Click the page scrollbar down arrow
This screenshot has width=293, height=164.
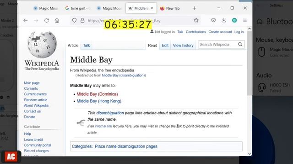(250, 154)
